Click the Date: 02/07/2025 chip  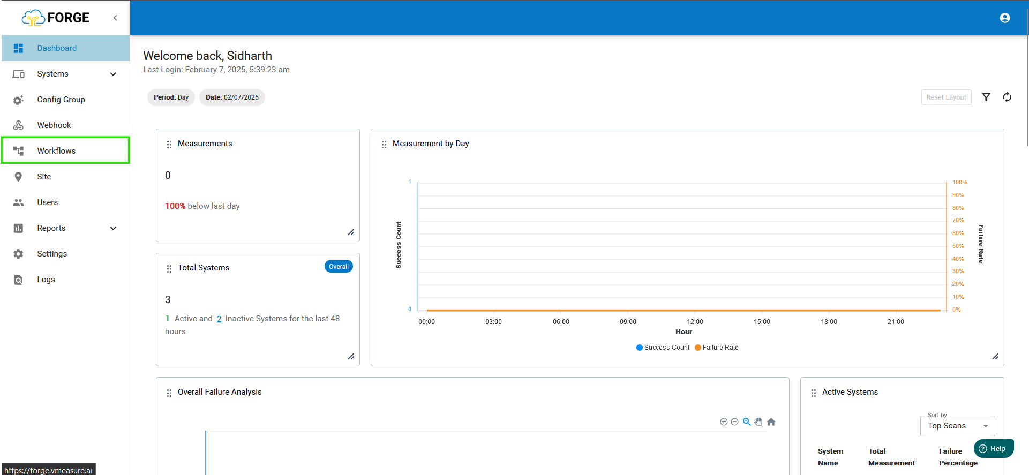pyautogui.click(x=232, y=97)
